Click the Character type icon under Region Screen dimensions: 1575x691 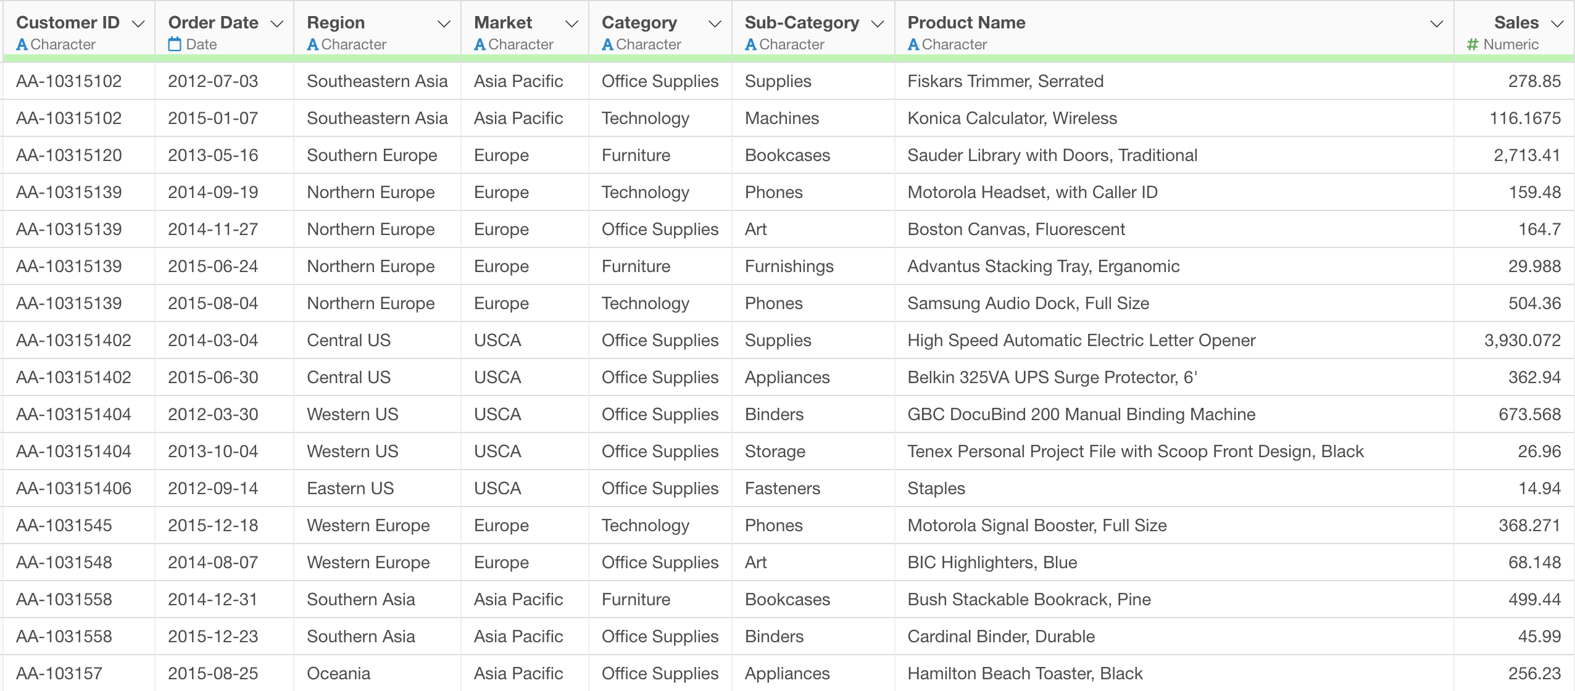313,44
